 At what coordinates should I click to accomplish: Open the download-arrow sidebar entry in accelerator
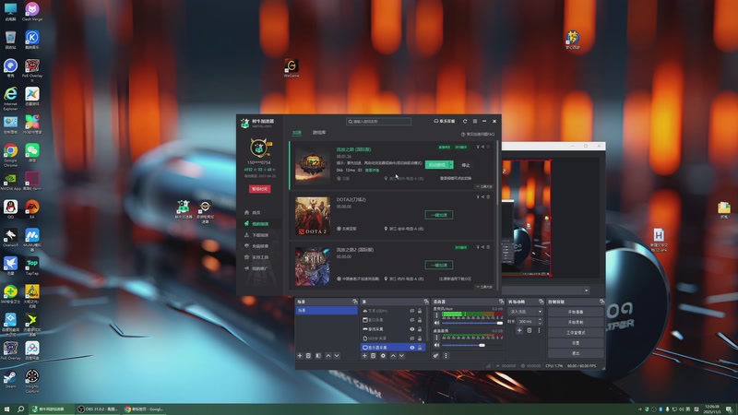(x=256, y=235)
